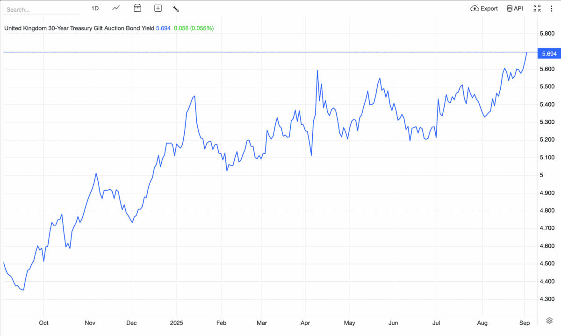The image size is (561, 336).
Task: Click the plus icon to compare series
Action: [x=158, y=8]
